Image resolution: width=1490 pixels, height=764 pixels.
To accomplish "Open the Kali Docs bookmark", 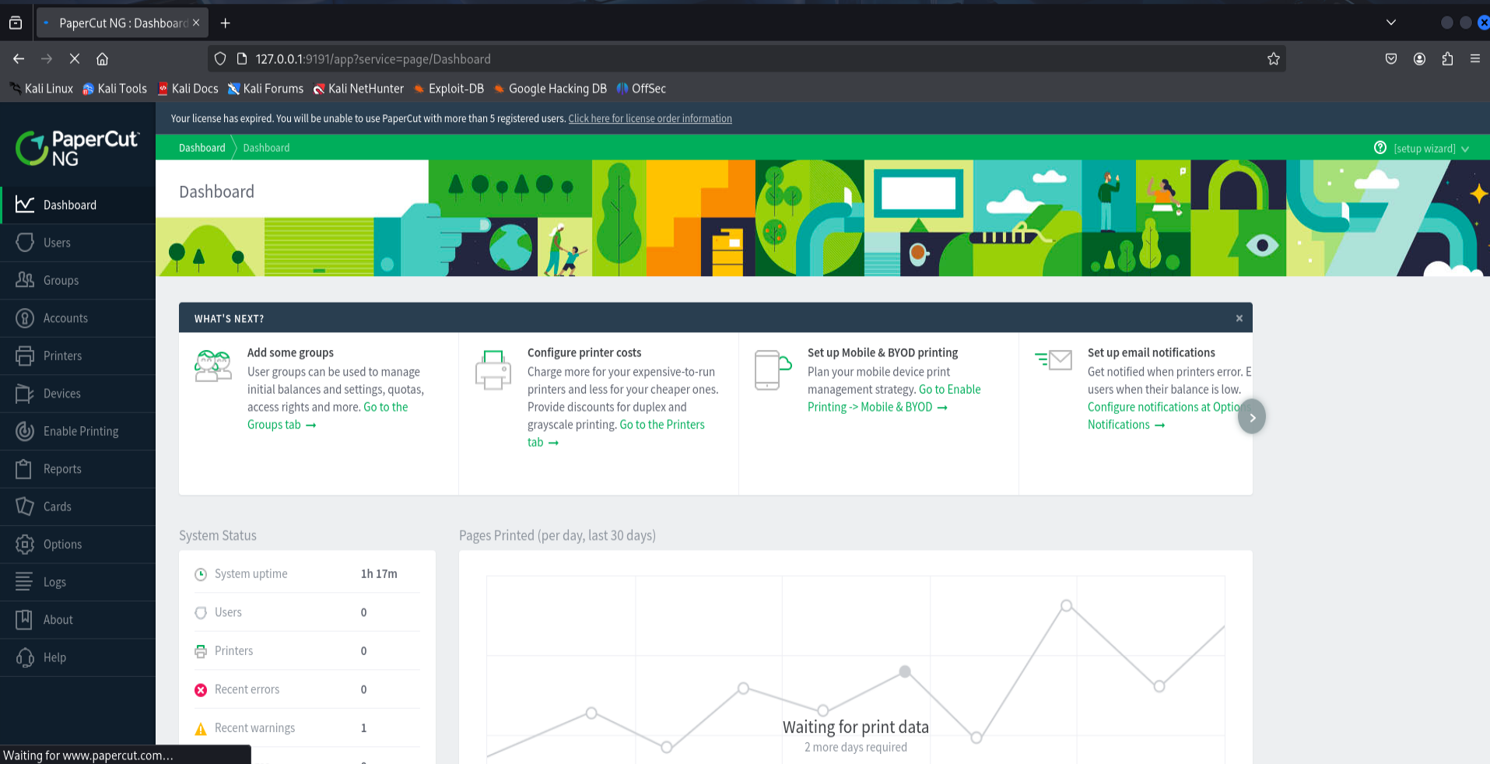I will tap(188, 89).
